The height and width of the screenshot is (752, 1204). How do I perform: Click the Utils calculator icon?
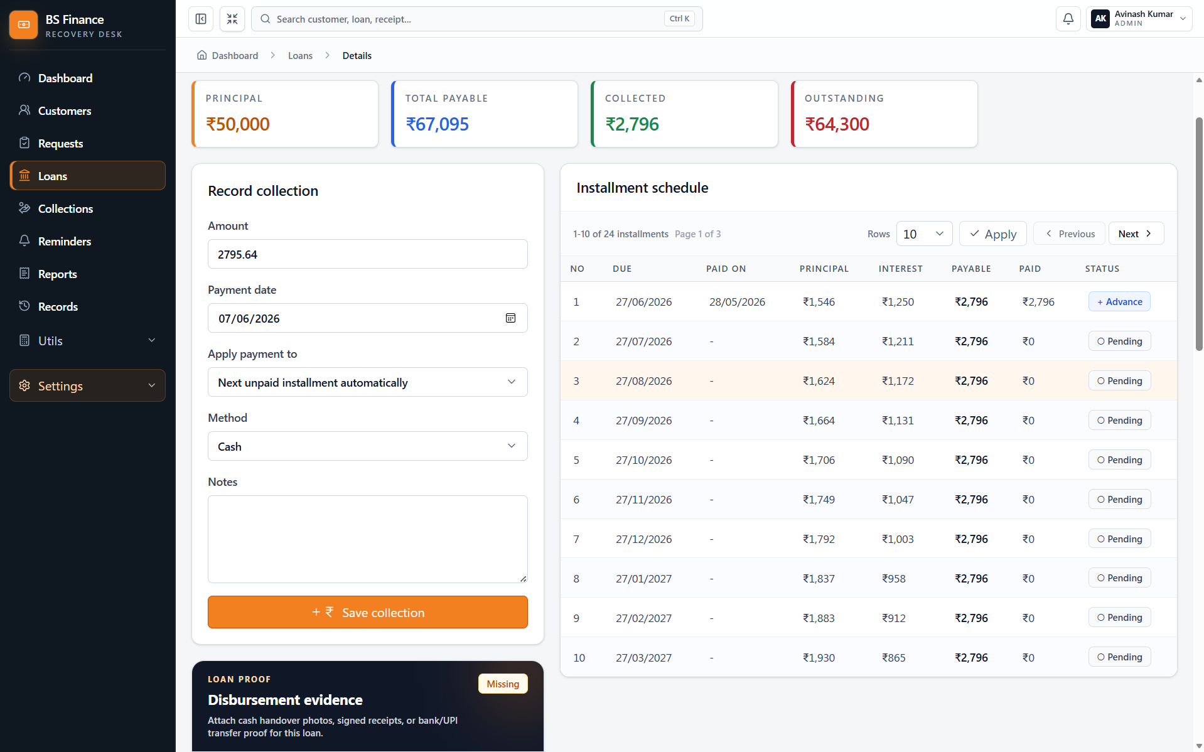coord(24,340)
